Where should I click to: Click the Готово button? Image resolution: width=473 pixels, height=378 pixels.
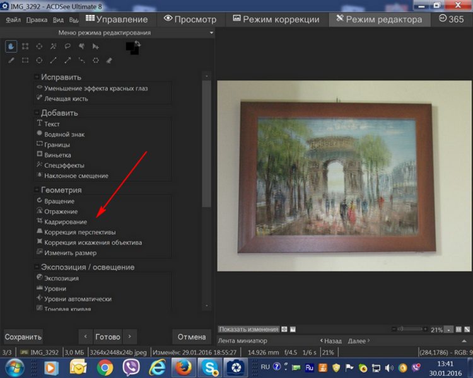pyautogui.click(x=108, y=336)
